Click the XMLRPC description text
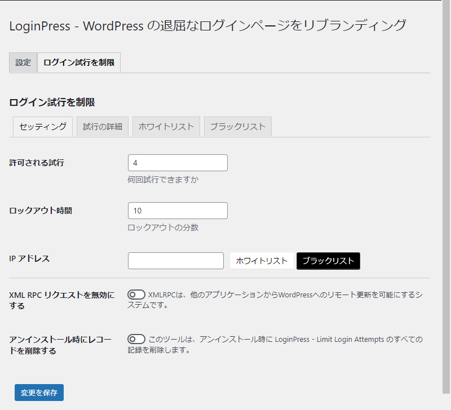 pyautogui.click(x=275, y=300)
